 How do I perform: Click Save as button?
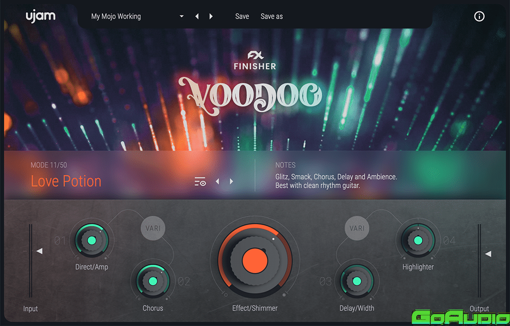pos(271,16)
